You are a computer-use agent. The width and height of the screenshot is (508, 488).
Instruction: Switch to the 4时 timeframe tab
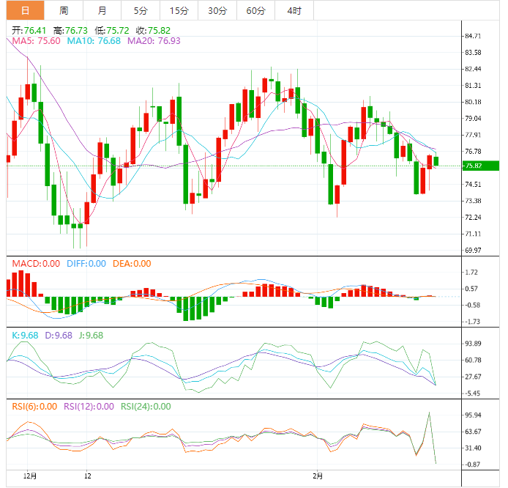coord(294,10)
